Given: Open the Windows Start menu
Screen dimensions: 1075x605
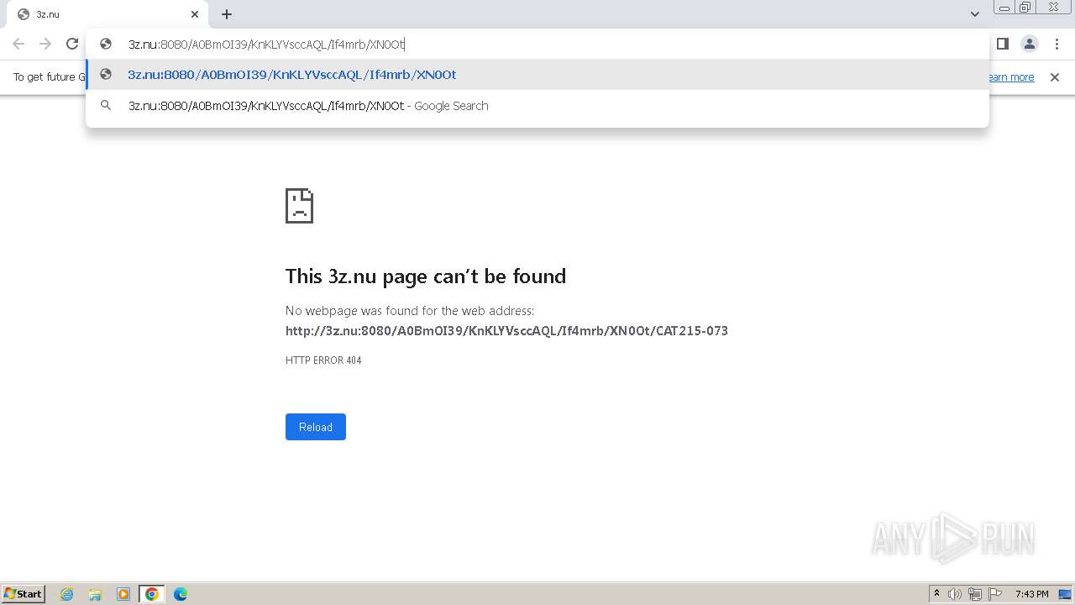Looking at the screenshot, I should click(x=24, y=594).
